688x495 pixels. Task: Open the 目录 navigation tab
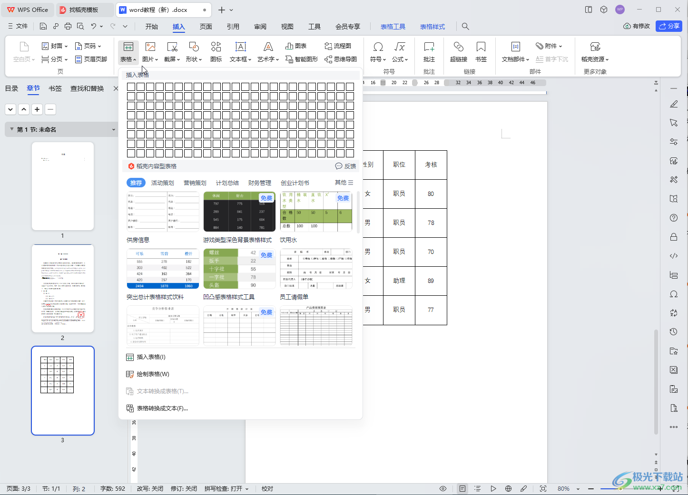pos(11,88)
